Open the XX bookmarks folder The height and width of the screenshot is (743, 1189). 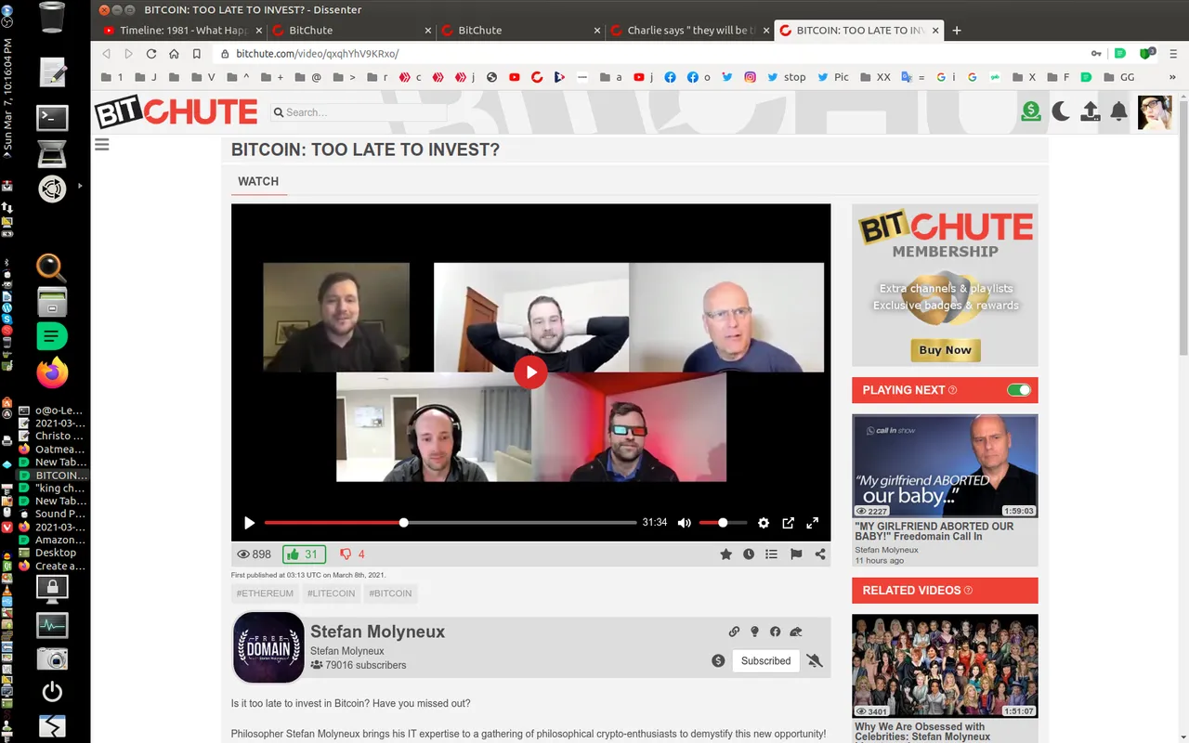pyautogui.click(x=875, y=77)
